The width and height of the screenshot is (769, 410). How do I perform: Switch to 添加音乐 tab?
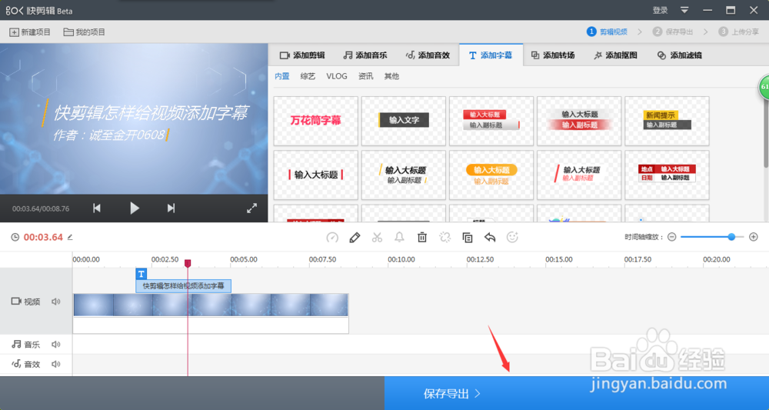click(x=365, y=55)
